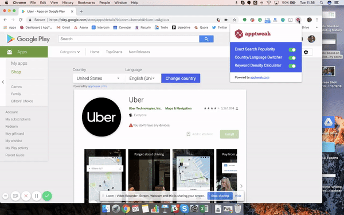This screenshot has width=344, height=215.
Task: Open the Top Charts tab
Action: (x=114, y=52)
